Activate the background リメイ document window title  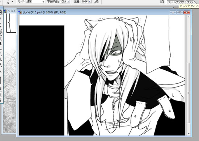(x=12, y=11)
